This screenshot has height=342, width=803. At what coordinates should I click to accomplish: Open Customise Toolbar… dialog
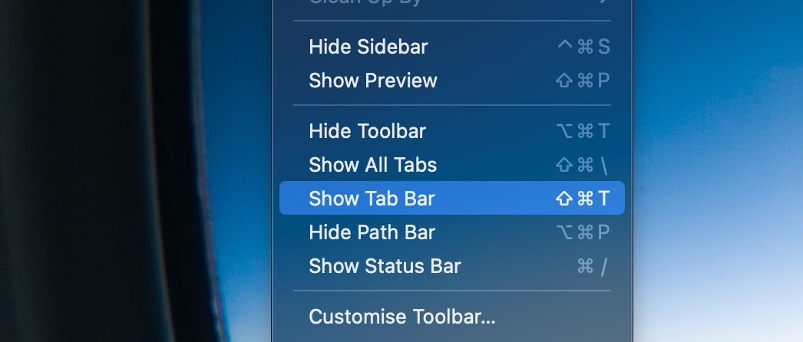(452, 317)
